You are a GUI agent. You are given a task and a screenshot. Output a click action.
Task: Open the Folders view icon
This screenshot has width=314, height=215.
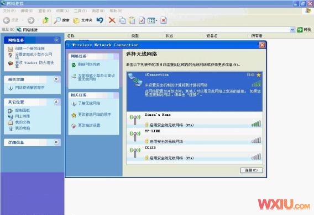pos(82,20)
